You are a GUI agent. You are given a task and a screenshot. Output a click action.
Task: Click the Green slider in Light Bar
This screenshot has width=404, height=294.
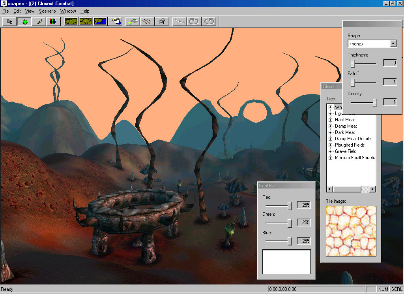point(290,223)
